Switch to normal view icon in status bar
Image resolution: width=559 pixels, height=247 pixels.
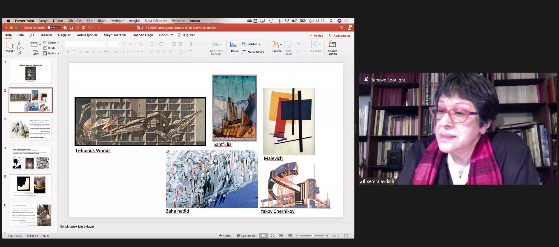click(x=263, y=236)
